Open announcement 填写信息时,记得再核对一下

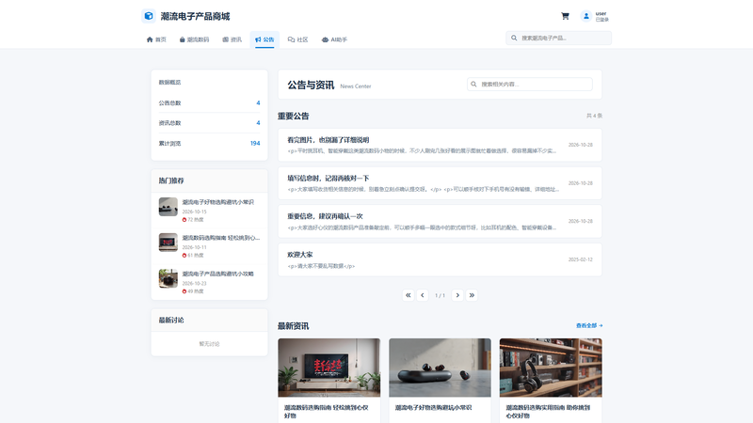[x=440, y=183]
